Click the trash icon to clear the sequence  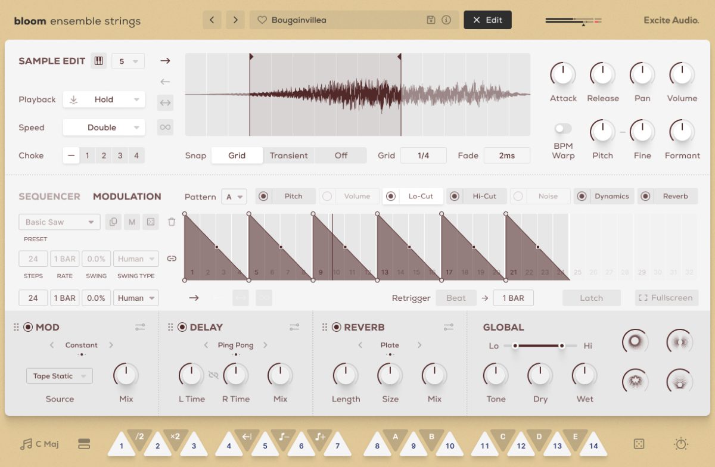tap(172, 222)
